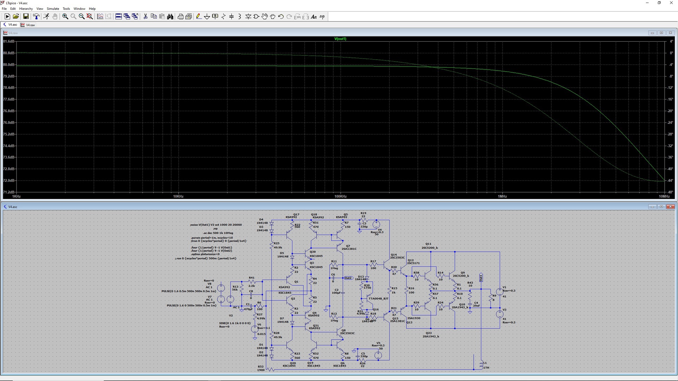Click the Tile windows horizontally icon
This screenshot has height=381, width=678.
(119, 17)
